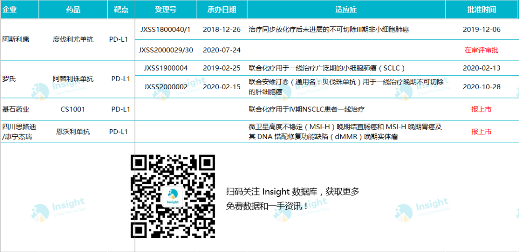Click the Insight QR code image

coord(173,196)
